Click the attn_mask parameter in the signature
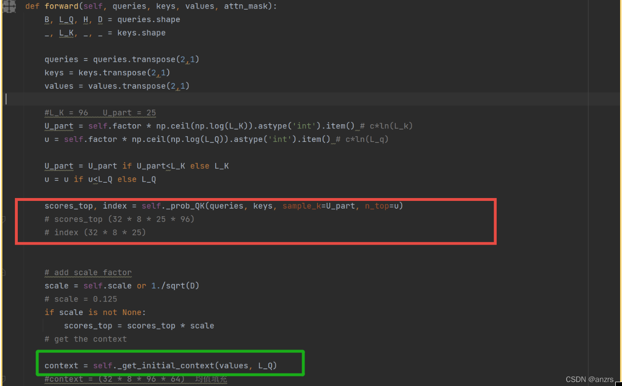 [246, 6]
